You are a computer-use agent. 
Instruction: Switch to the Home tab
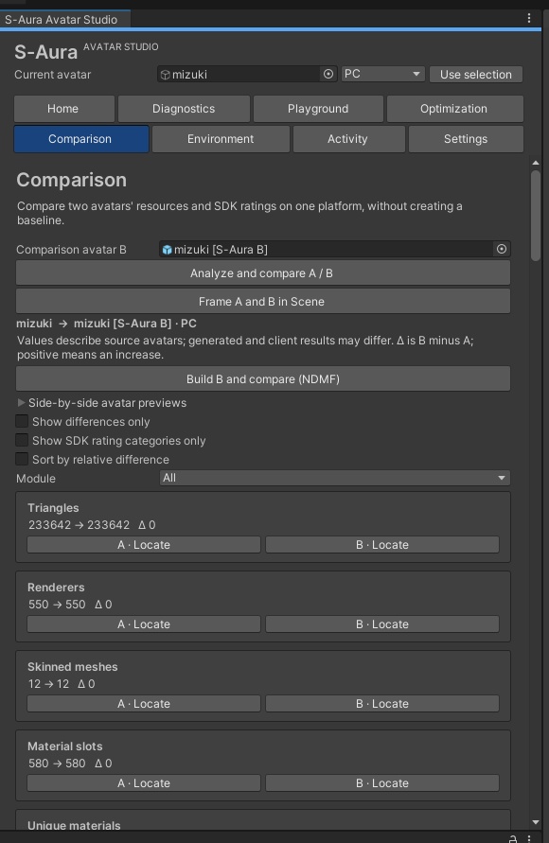64,109
